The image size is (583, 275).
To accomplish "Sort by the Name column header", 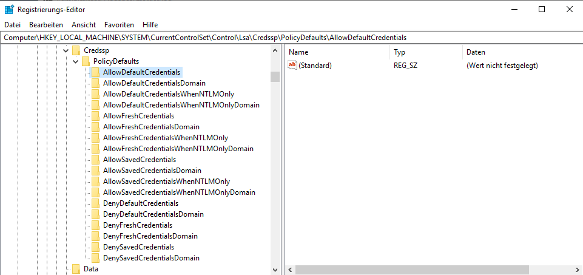I will coord(335,52).
